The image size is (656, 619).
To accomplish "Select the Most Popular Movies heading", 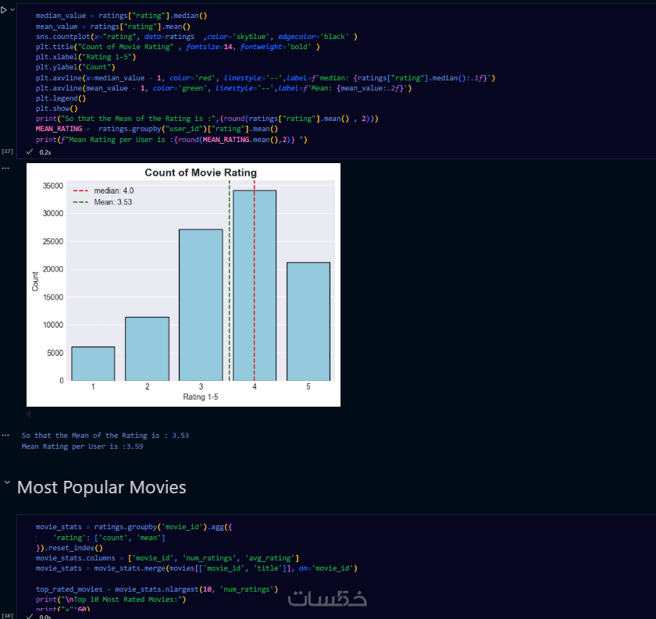I will click(102, 487).
